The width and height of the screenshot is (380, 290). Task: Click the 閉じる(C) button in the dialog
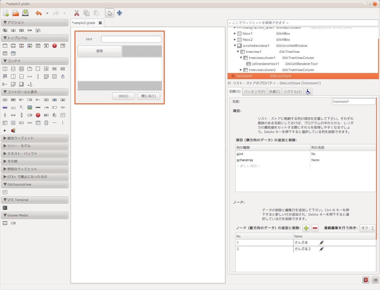point(149,96)
